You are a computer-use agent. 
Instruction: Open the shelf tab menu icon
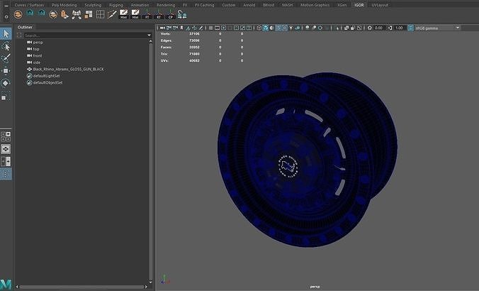[6, 6]
